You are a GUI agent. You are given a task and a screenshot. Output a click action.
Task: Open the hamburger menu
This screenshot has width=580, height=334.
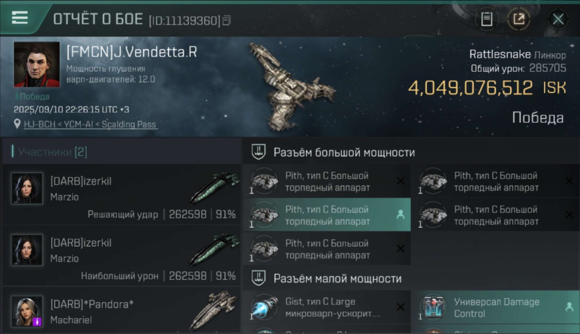[20, 18]
